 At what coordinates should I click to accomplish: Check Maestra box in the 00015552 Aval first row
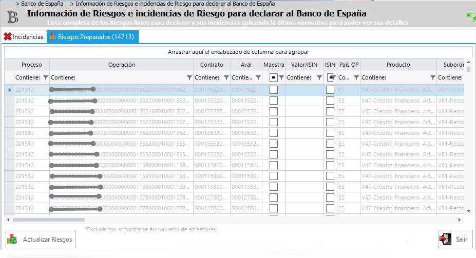click(274, 144)
